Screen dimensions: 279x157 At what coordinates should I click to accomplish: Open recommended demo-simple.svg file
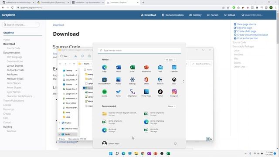point(154,122)
